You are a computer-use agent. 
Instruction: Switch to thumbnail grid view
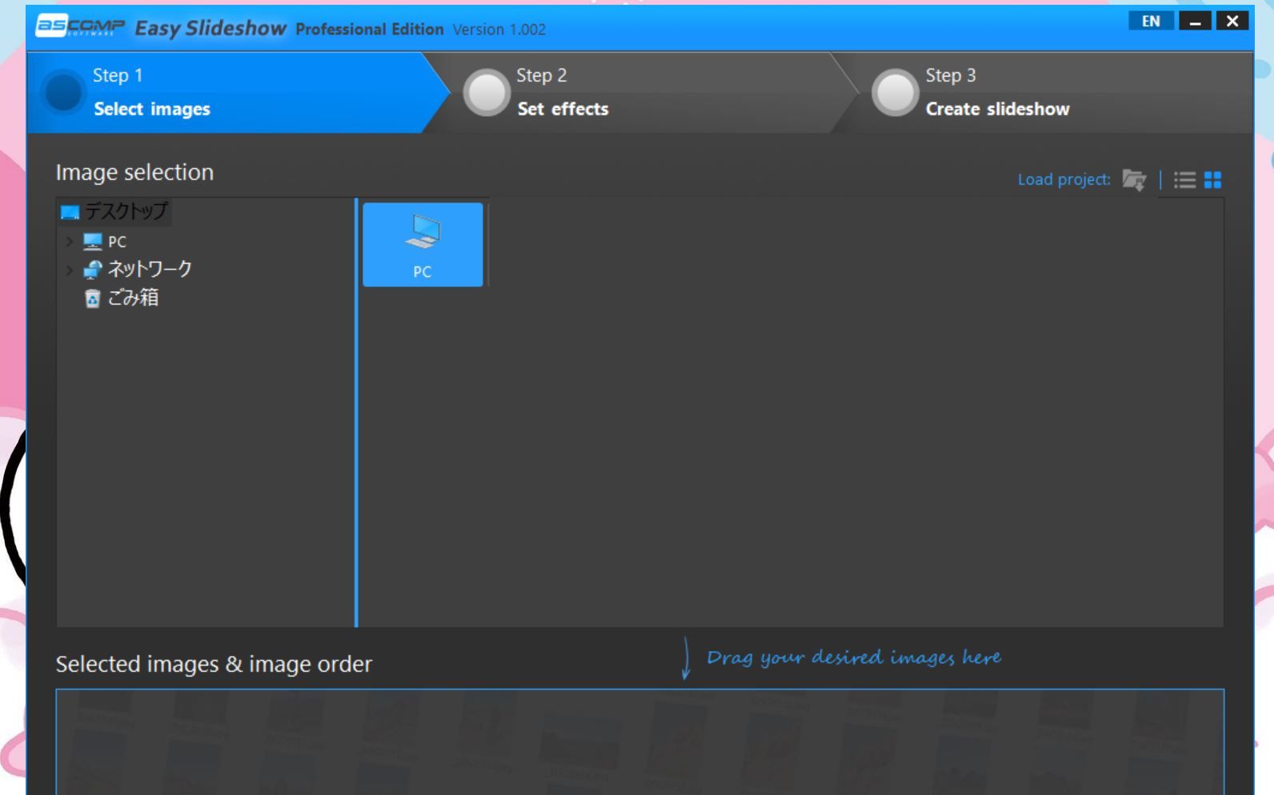tap(1212, 180)
